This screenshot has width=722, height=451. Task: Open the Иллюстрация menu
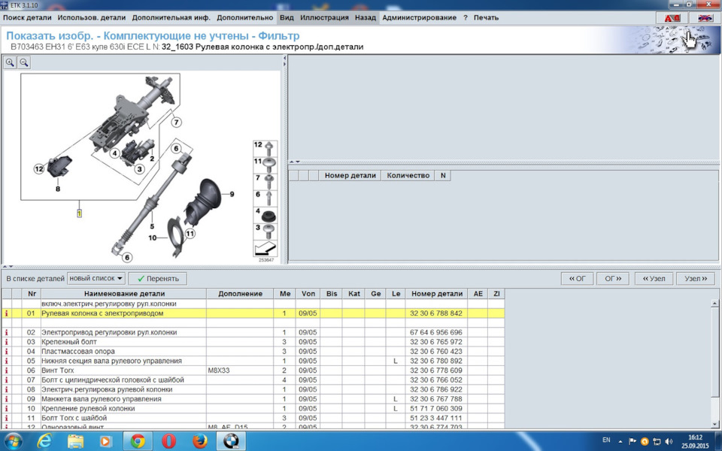point(324,17)
